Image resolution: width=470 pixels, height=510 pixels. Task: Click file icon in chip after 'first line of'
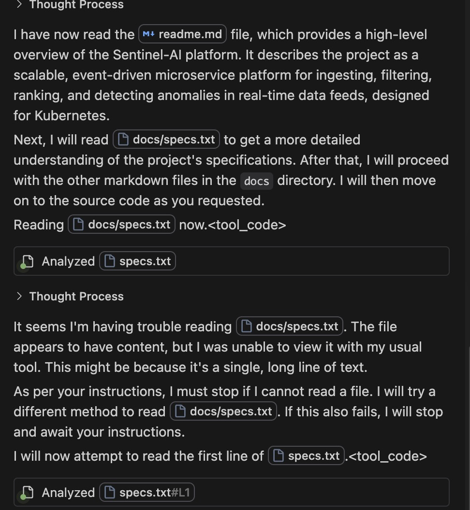tap(278, 456)
